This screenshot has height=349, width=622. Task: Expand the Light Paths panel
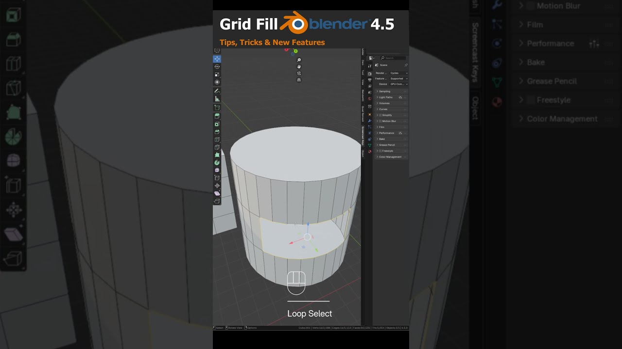coord(391,97)
